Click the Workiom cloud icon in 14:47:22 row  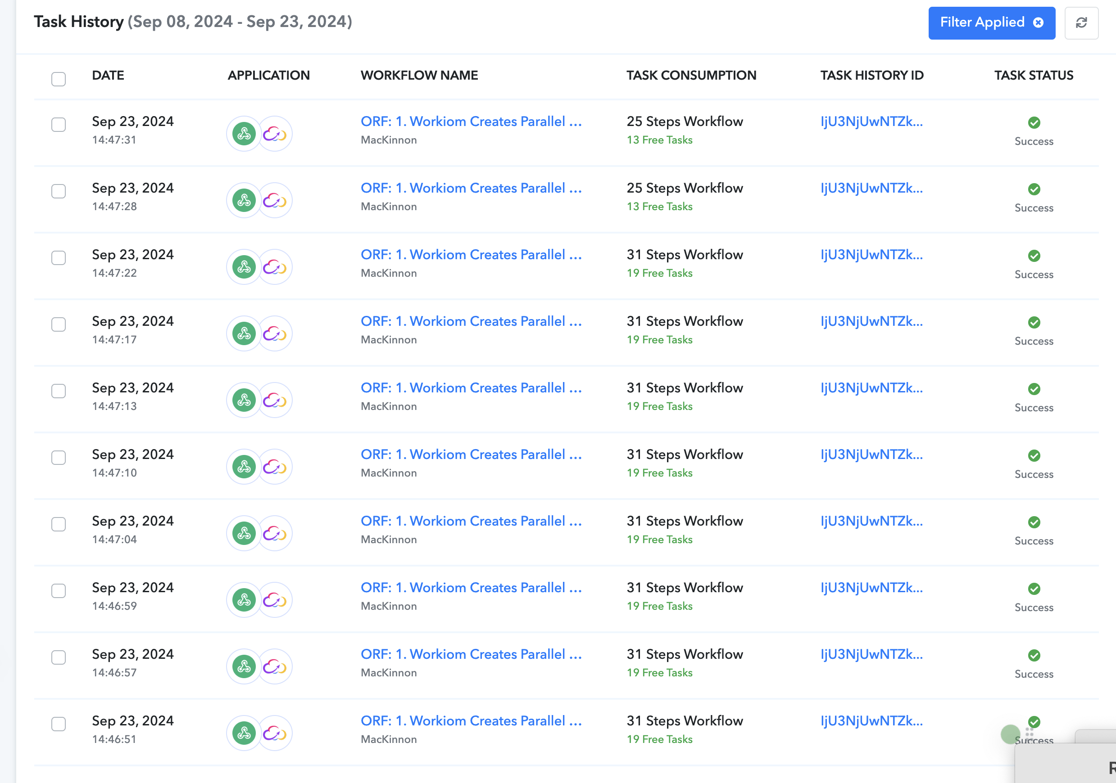pyautogui.click(x=275, y=267)
